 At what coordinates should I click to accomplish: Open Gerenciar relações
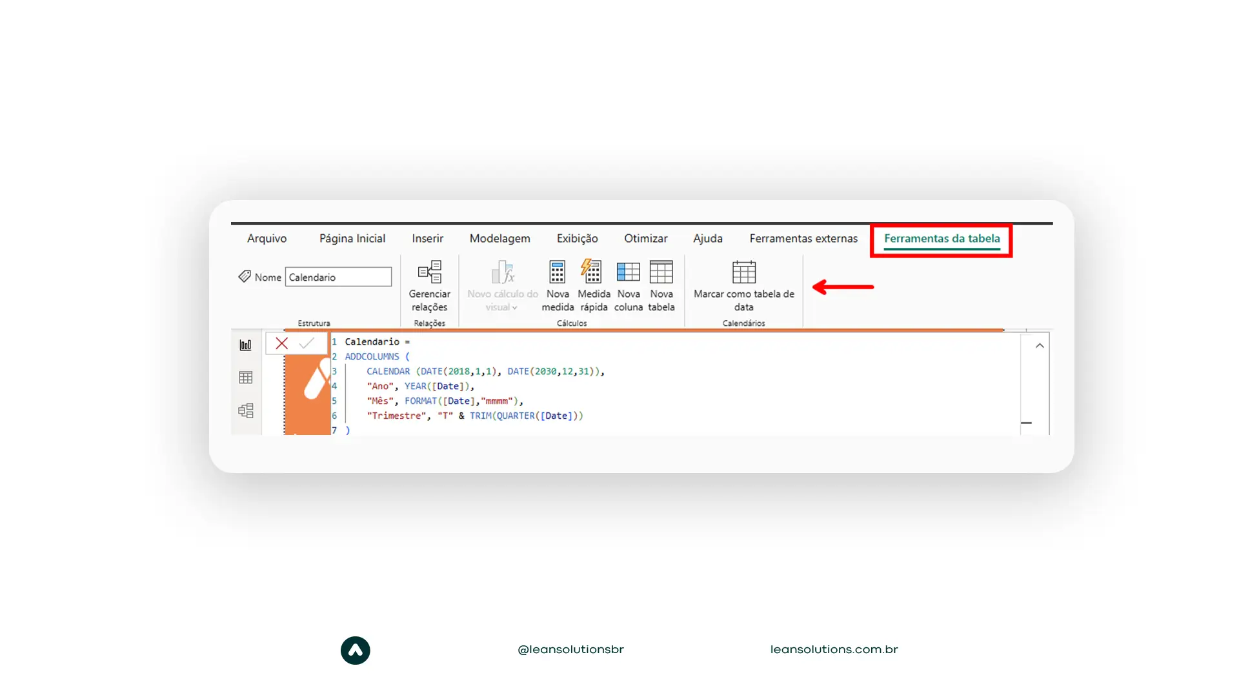click(x=429, y=287)
